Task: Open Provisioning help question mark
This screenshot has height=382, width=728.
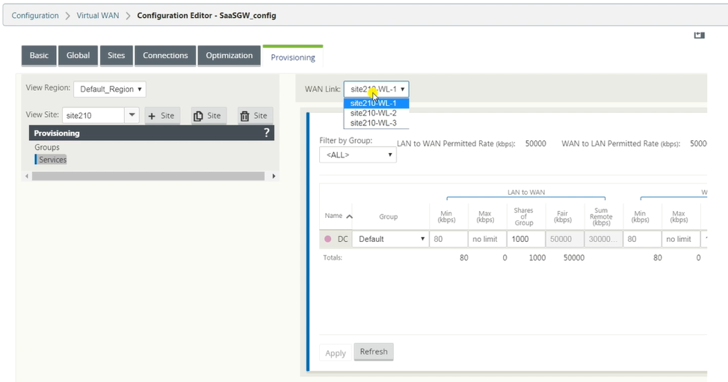Action: pos(267,133)
